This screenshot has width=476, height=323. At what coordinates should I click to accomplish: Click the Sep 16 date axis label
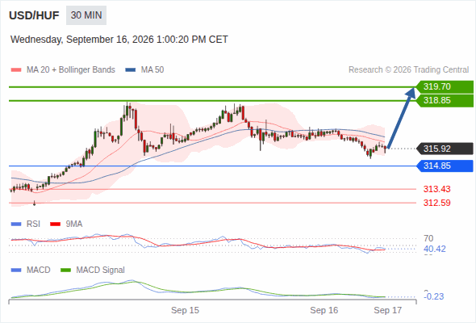pos(324,311)
